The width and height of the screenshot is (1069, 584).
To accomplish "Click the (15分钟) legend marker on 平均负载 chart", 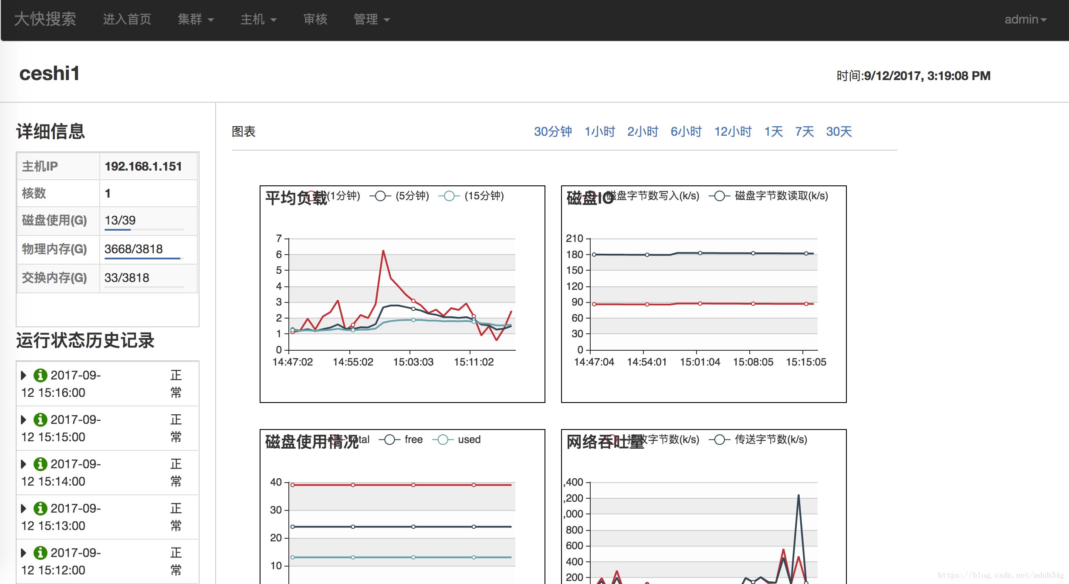I will tap(449, 196).
